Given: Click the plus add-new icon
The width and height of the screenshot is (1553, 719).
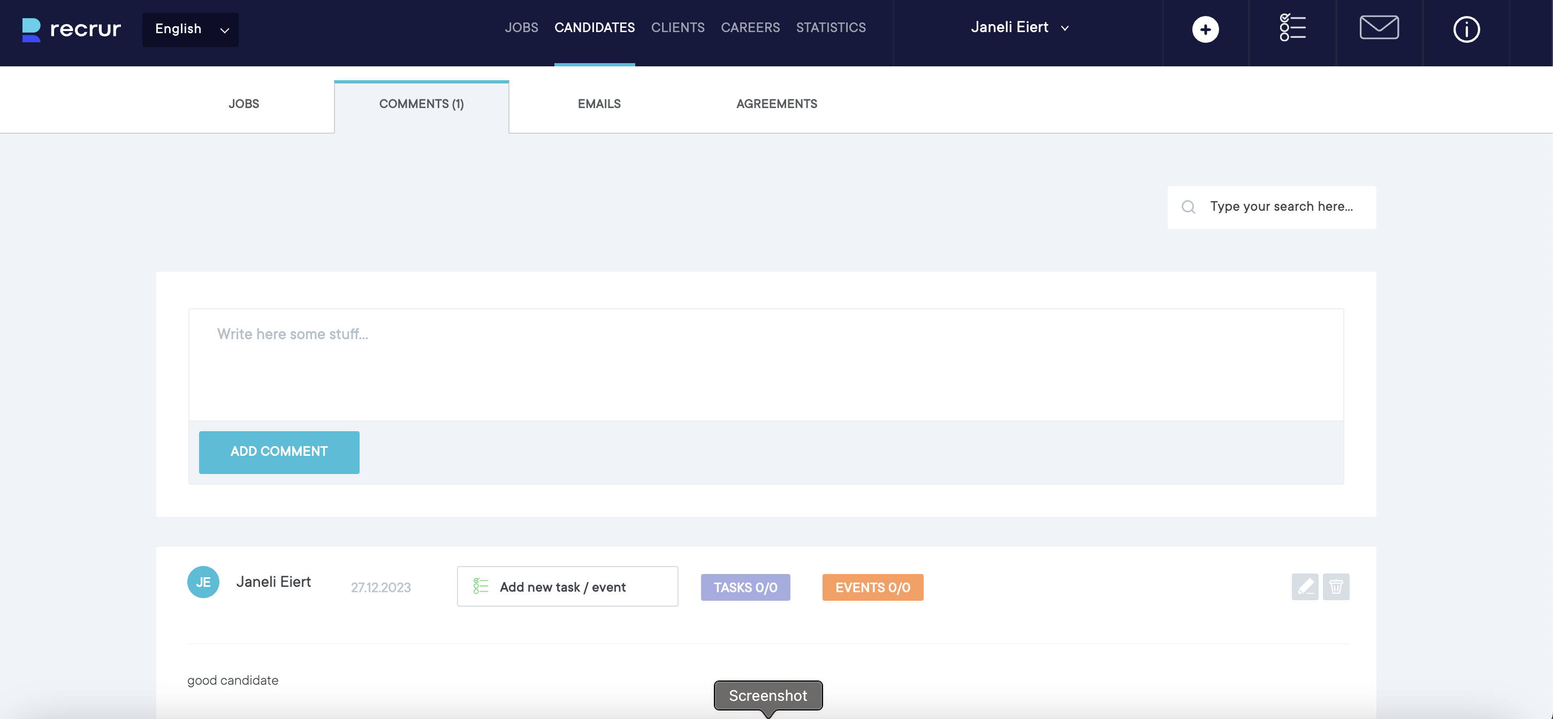Looking at the screenshot, I should (x=1205, y=29).
